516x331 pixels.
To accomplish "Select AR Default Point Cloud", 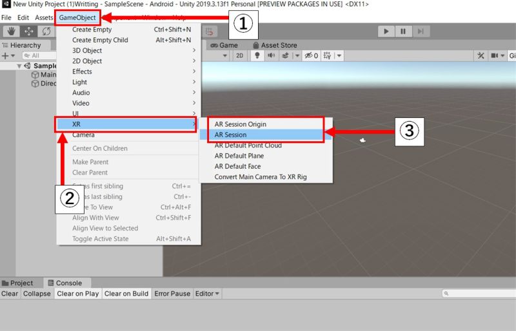I will tap(266, 146).
